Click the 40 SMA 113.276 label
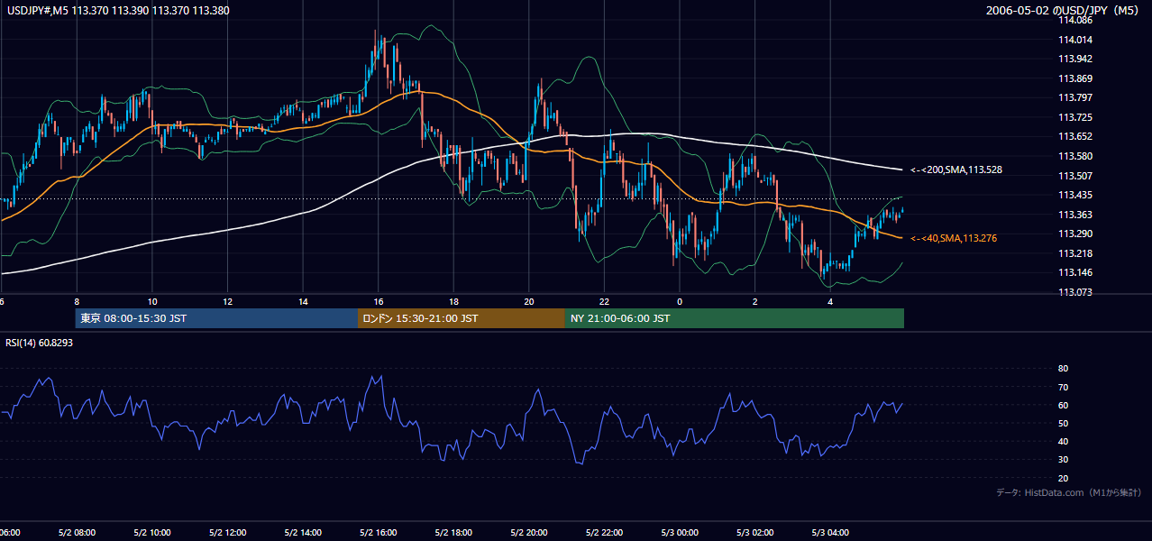 (x=954, y=238)
